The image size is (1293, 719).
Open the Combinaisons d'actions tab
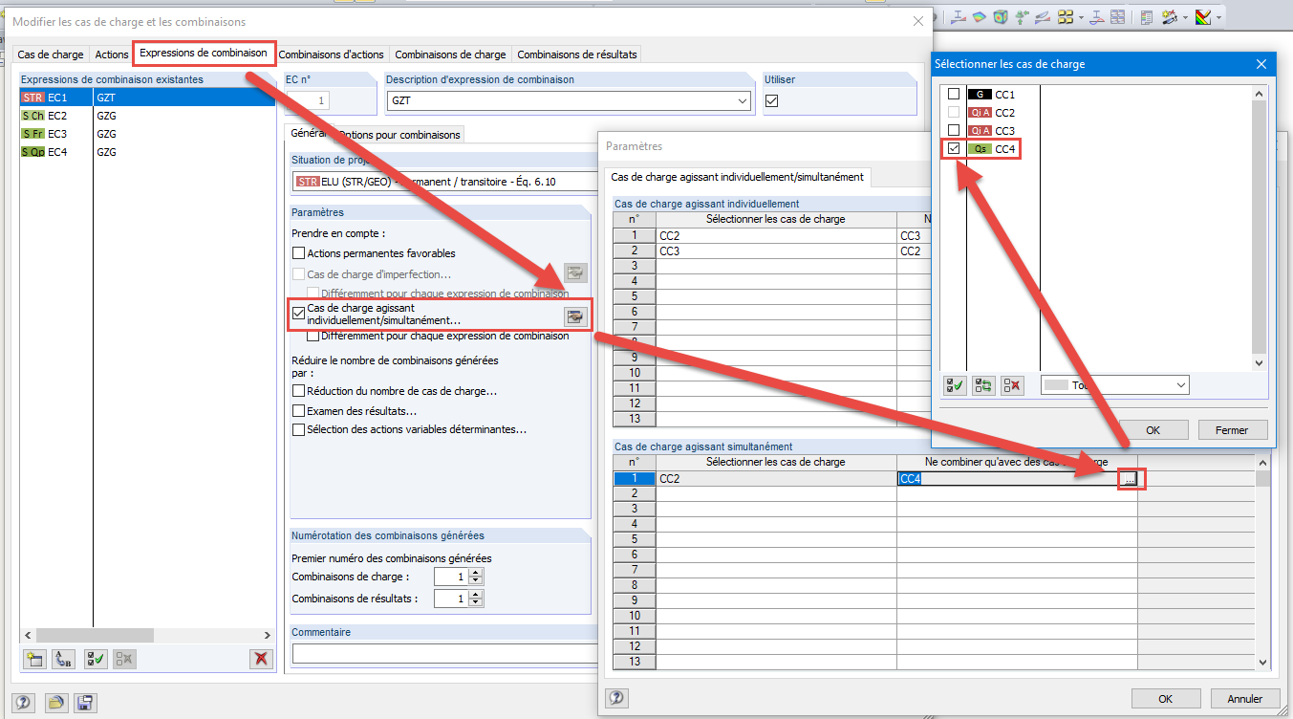pos(332,54)
